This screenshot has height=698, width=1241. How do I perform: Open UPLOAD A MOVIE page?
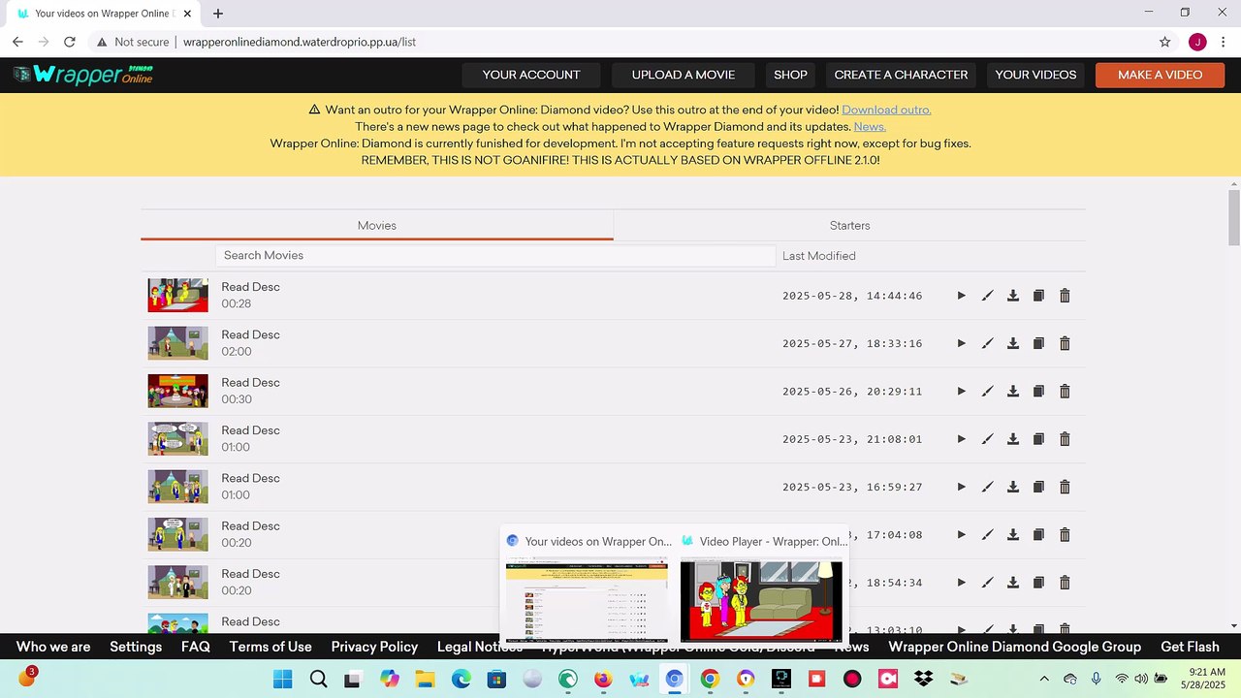684,75
